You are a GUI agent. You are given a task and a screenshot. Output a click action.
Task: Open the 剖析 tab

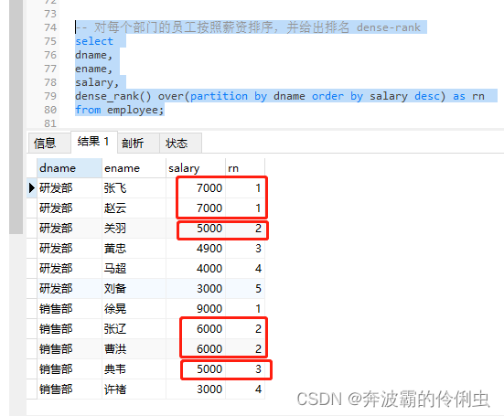click(x=138, y=143)
